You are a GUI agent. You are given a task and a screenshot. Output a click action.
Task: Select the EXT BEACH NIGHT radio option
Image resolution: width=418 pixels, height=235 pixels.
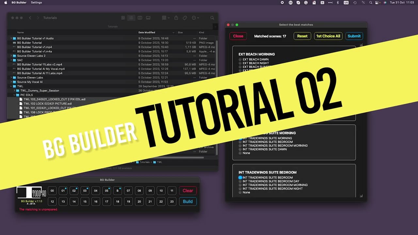click(240, 63)
